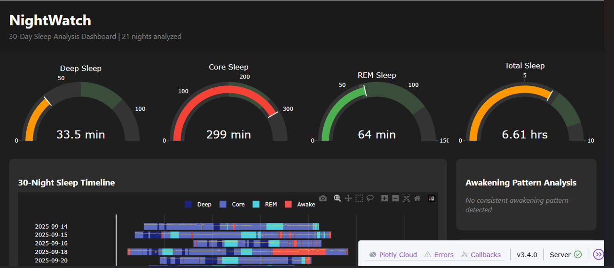Choose the Box Select tool

pyautogui.click(x=359, y=199)
